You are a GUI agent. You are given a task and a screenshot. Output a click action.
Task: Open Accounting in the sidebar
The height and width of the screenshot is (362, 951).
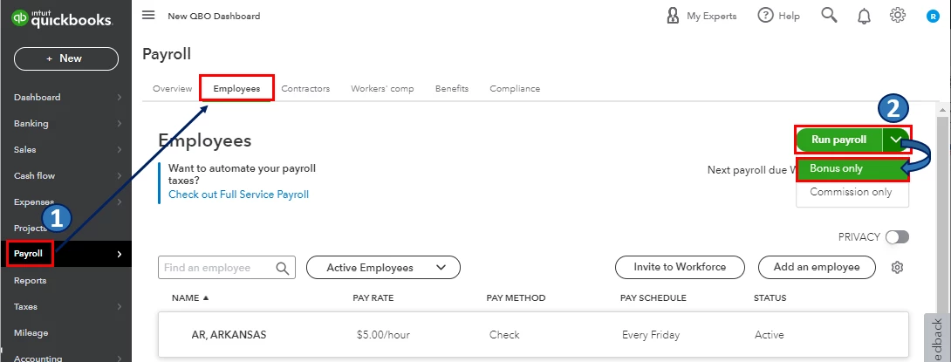pos(37,358)
